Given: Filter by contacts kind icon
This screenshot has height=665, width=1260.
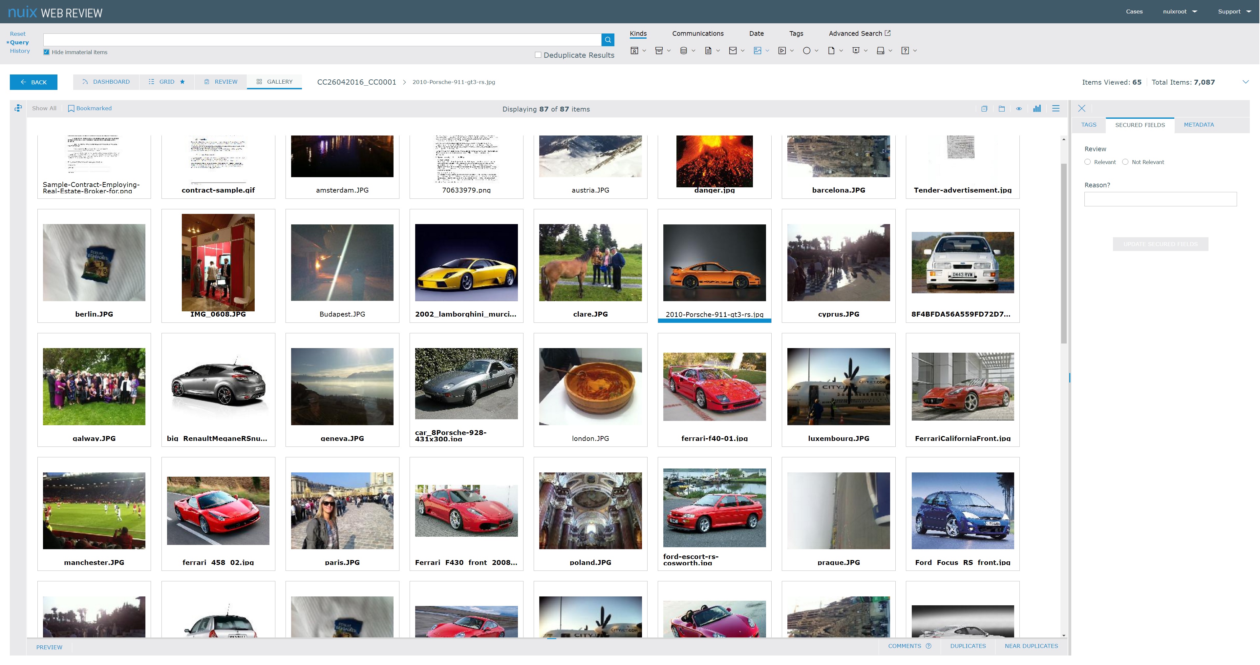Looking at the screenshot, I should tap(634, 51).
